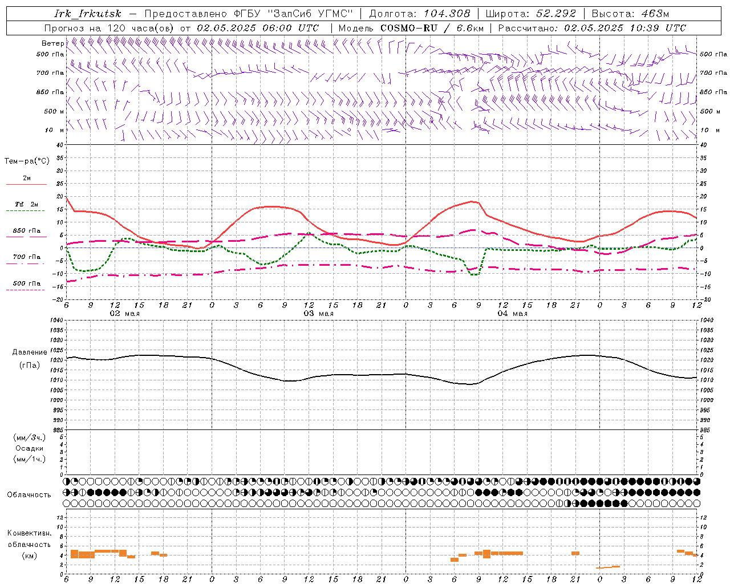
Task: Click the "02 мая" date label
Action: [x=125, y=314]
